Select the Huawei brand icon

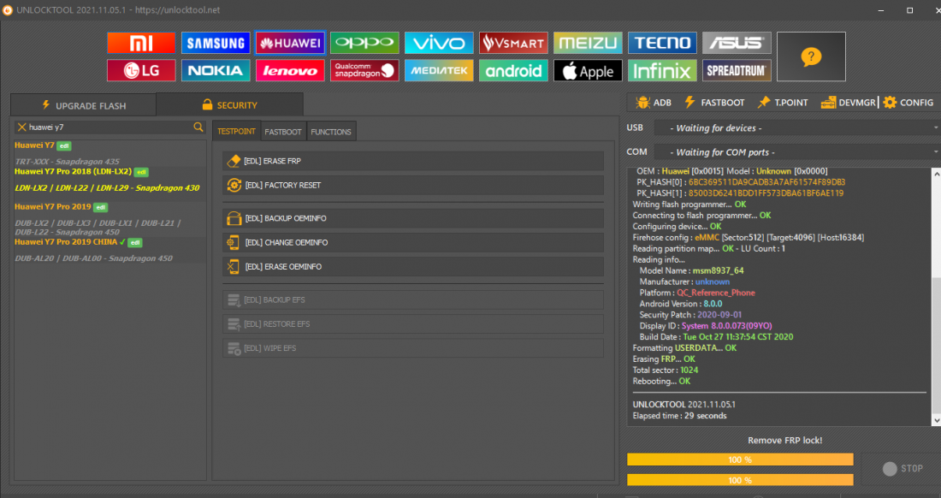point(290,43)
